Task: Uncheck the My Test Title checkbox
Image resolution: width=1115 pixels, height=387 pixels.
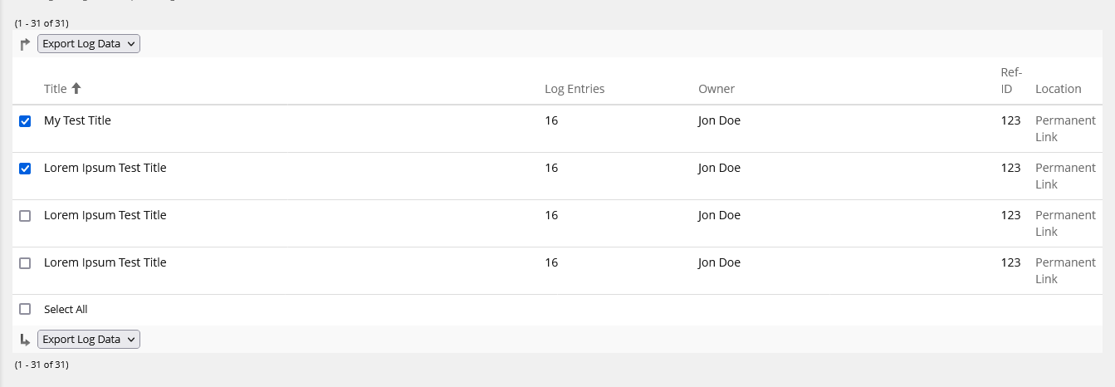Action: pyautogui.click(x=25, y=121)
